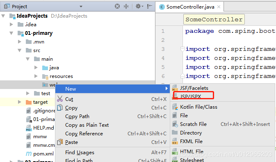276x162 pixels.
Task: Expand the java source folder
Action: pos(36,68)
